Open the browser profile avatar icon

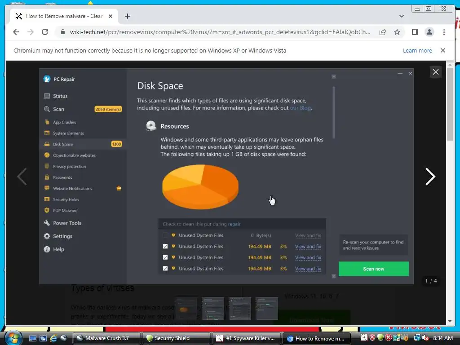tap(429, 32)
